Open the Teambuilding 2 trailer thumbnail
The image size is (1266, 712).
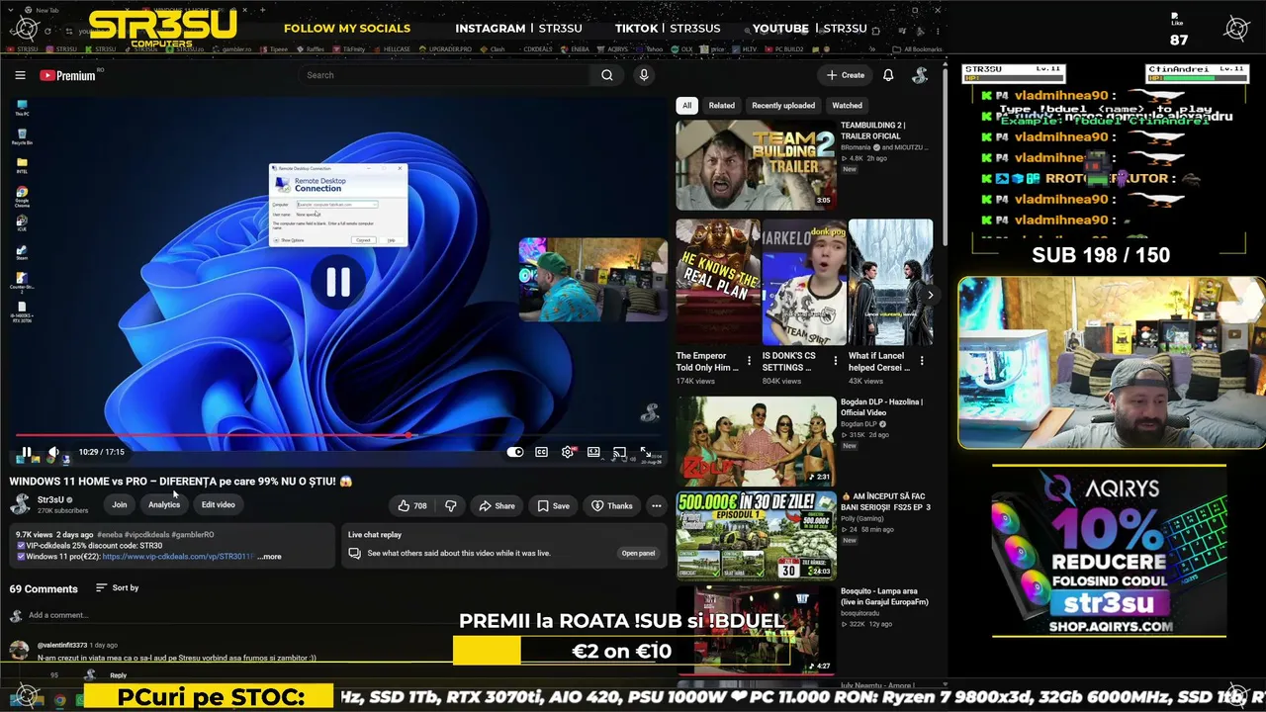tap(756, 165)
